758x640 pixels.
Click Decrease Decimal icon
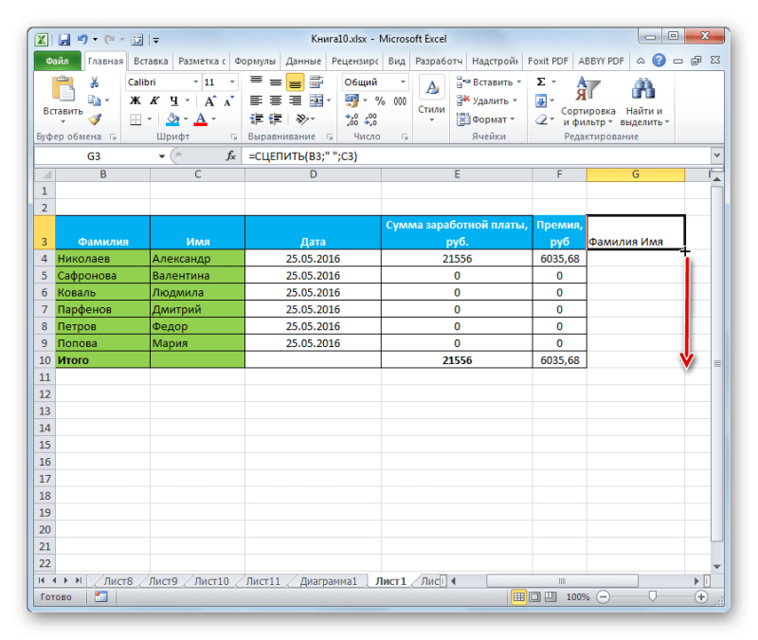tap(370, 119)
